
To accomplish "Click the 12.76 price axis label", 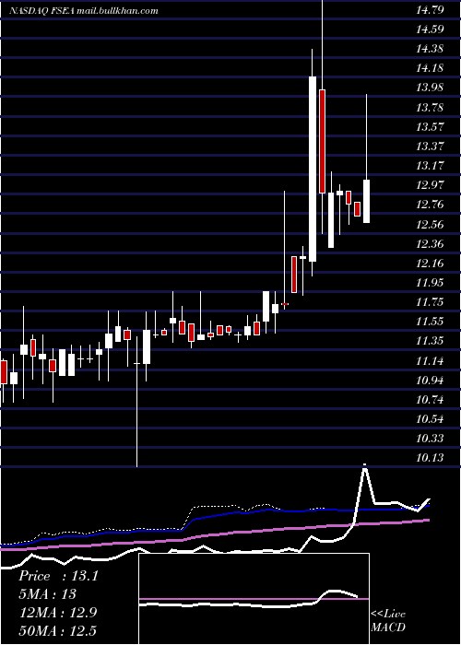I will (430, 205).
